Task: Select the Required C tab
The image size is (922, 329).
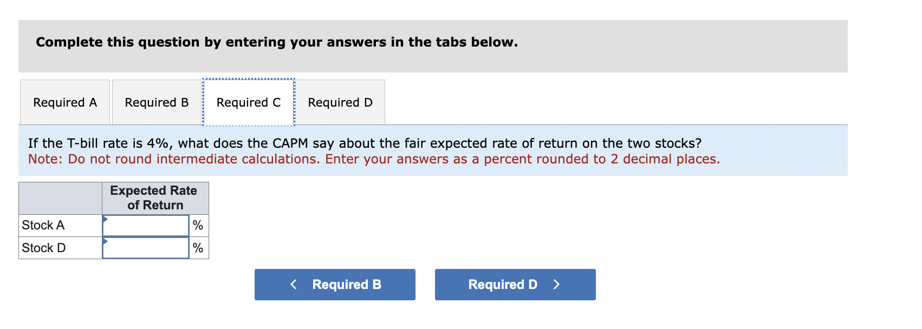Action: coord(248,102)
